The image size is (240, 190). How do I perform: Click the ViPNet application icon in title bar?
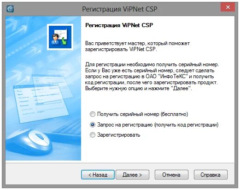click(10, 9)
